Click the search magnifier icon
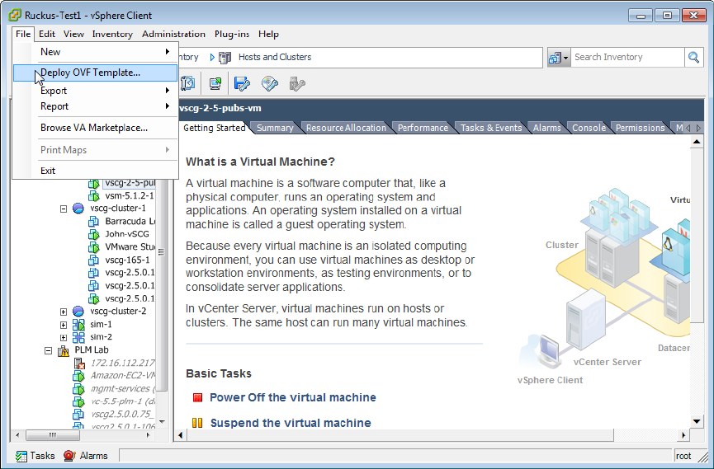The image size is (714, 469). 693,58
